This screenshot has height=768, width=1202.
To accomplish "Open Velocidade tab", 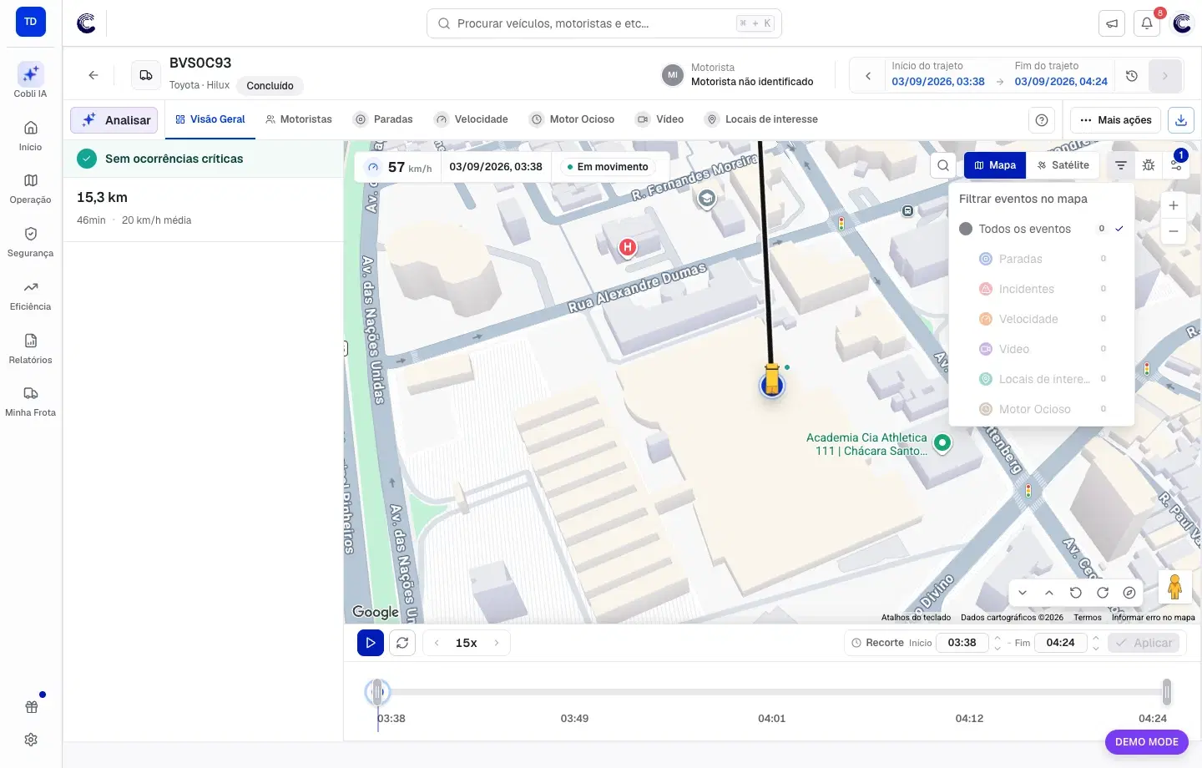I will (472, 119).
